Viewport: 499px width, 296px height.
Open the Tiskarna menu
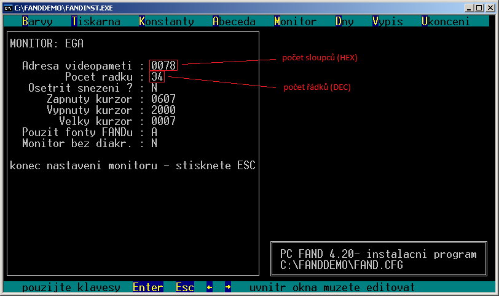(x=96, y=22)
